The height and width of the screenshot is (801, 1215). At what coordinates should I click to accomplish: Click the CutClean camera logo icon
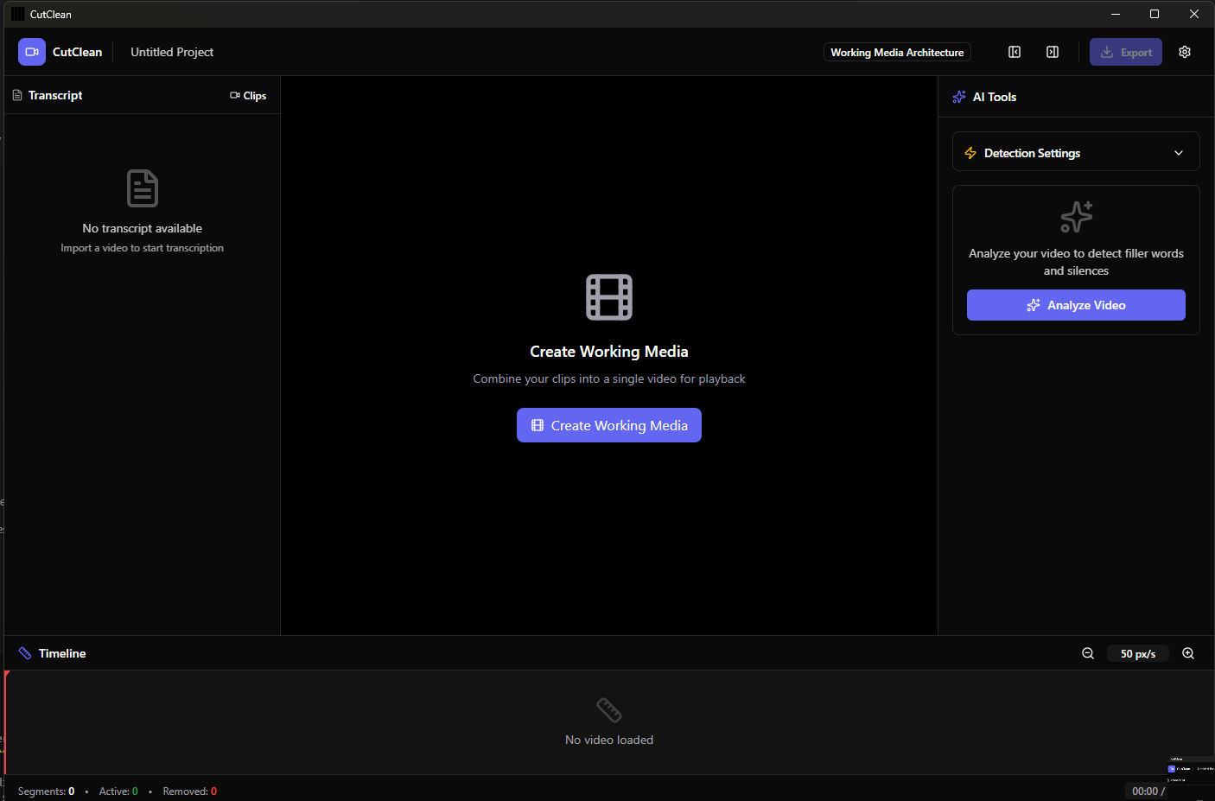coord(32,52)
